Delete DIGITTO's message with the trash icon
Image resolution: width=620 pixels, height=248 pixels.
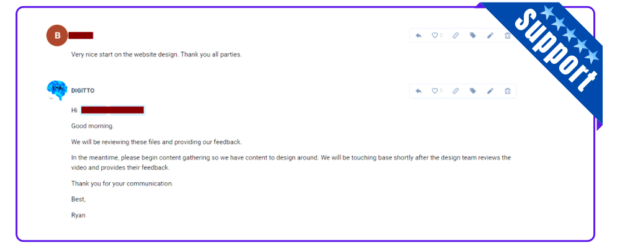click(x=508, y=91)
